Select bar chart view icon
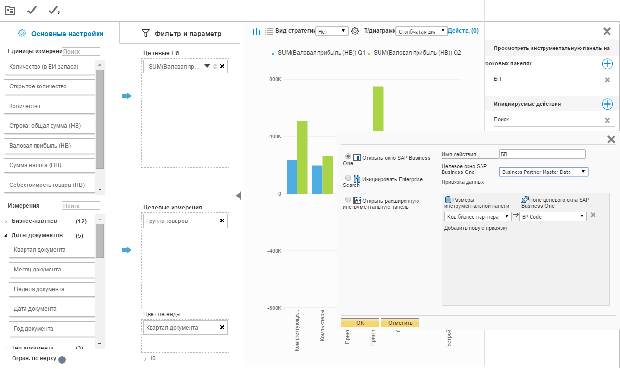The image size is (620, 369). (257, 31)
